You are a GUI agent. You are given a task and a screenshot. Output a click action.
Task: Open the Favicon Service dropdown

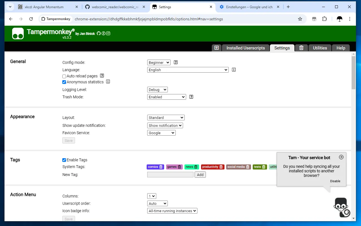point(161,133)
